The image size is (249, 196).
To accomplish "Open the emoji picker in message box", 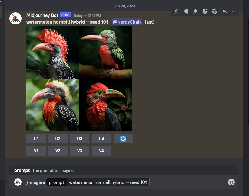I will 231,182.
